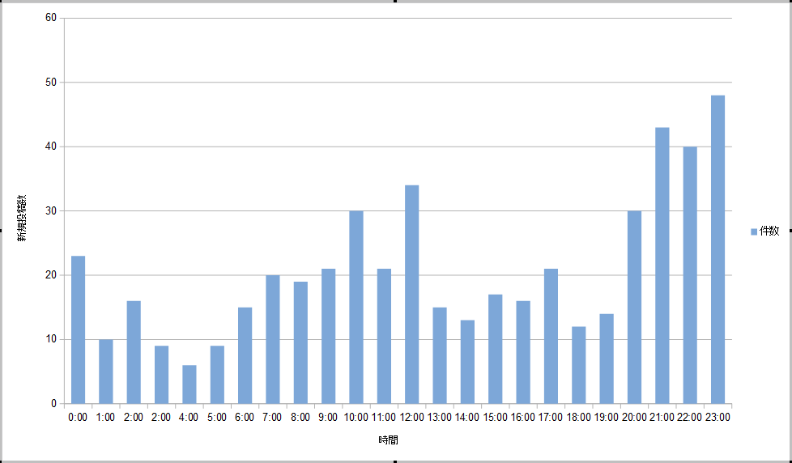Click the top-center chart resize handle
The image size is (792, 463).
(x=396, y=2)
